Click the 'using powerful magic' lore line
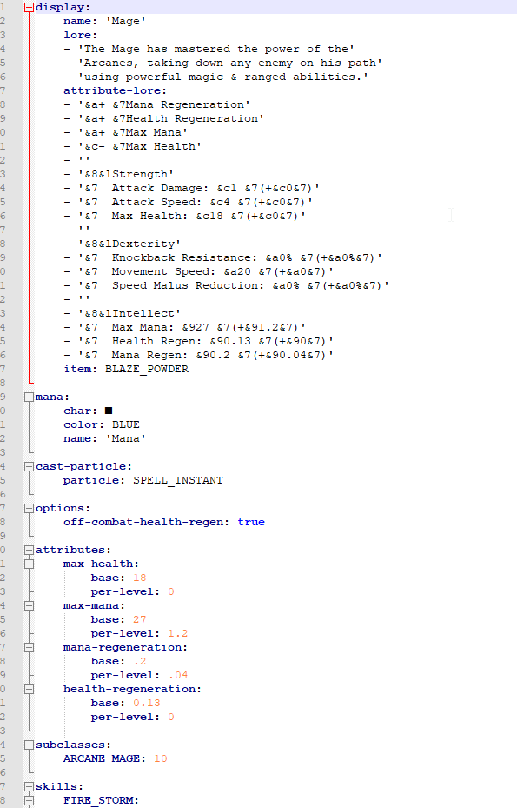Screen dimensions: 517x808 (216, 77)
